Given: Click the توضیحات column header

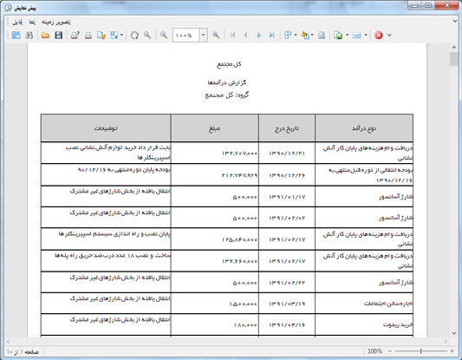Looking at the screenshot, I should tap(106, 128).
